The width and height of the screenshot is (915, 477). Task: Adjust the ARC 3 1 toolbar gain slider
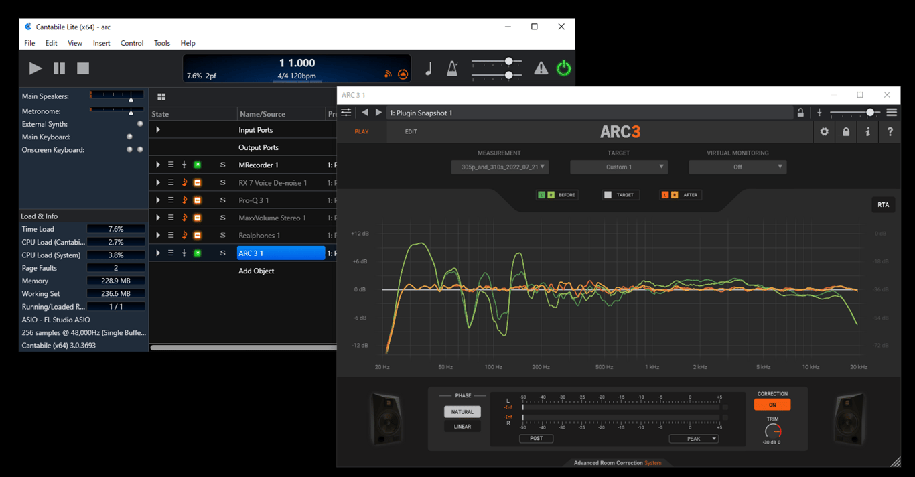(x=855, y=113)
